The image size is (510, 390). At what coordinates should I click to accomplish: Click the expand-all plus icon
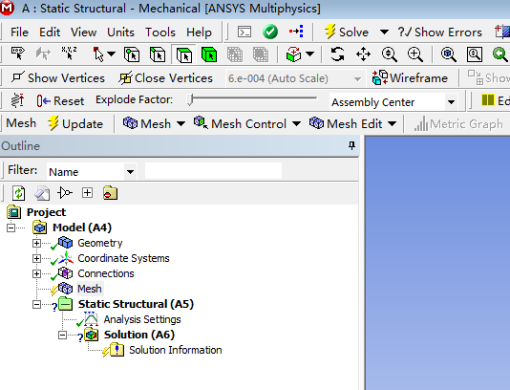coord(87,193)
